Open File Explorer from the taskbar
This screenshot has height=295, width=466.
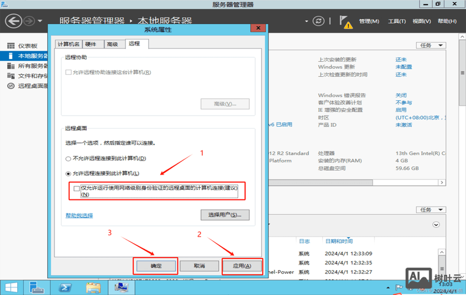(93, 287)
